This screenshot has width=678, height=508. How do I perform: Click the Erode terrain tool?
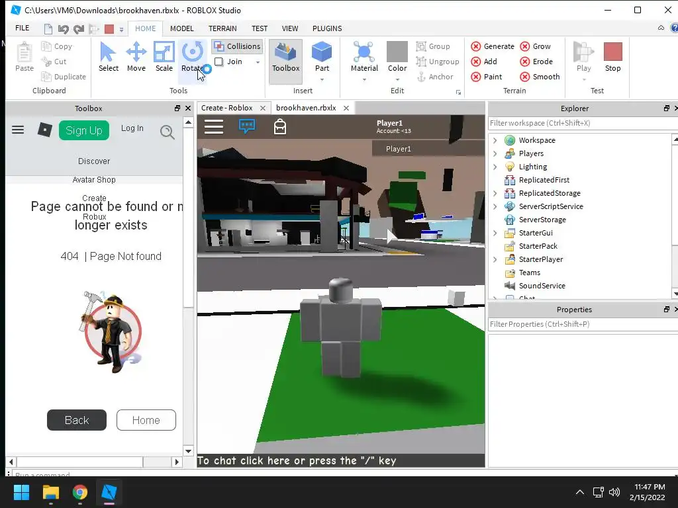click(536, 62)
